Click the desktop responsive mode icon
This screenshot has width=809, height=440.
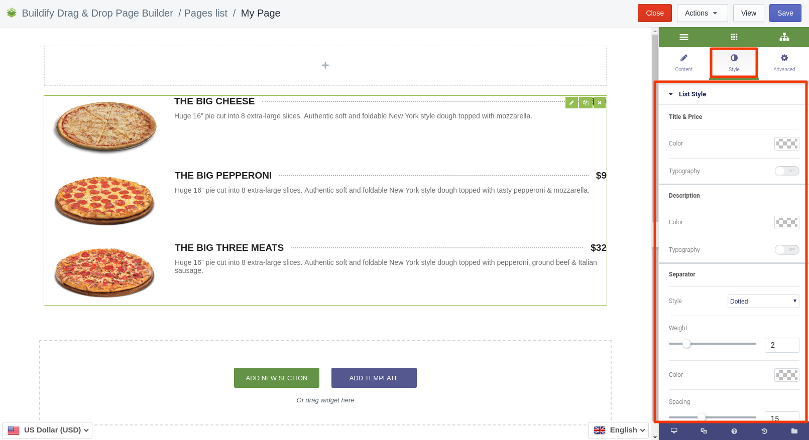pos(674,431)
